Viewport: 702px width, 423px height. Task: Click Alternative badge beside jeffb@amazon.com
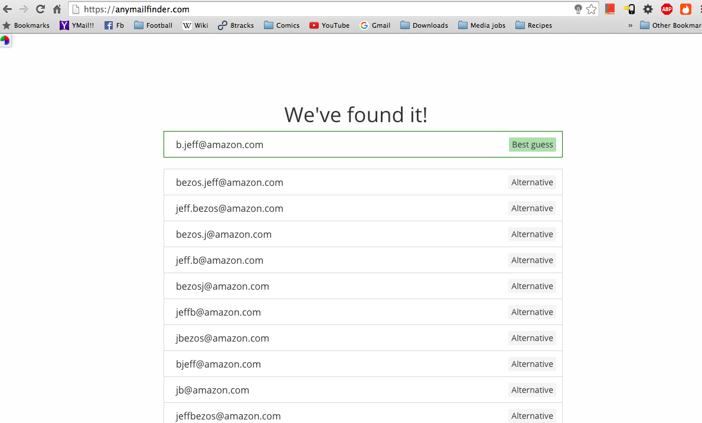coord(533,312)
